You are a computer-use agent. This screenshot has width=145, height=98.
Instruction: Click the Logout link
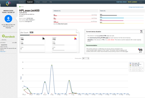141,2
